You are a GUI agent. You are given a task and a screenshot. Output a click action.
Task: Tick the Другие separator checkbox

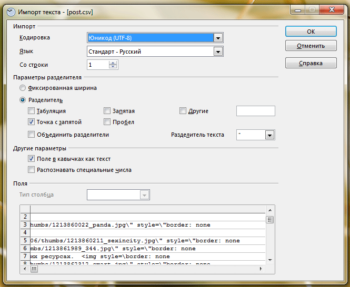coord(183,111)
